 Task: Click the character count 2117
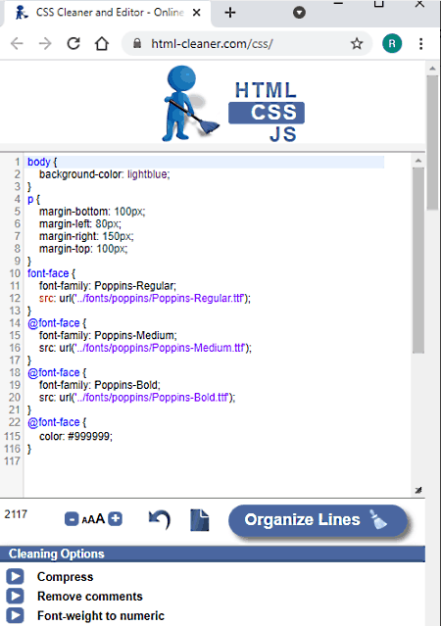16,513
